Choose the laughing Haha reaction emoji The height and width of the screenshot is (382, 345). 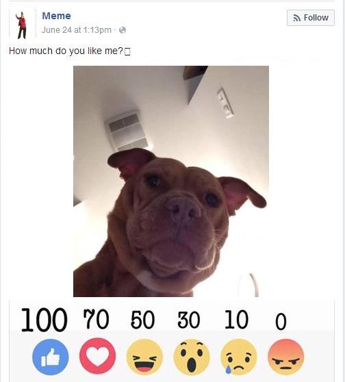pos(144,357)
